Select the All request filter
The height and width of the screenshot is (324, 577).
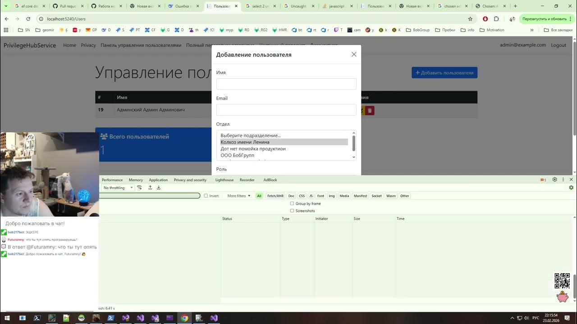259,196
